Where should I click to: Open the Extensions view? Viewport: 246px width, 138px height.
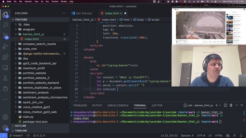pyautogui.click(x=5, y=57)
